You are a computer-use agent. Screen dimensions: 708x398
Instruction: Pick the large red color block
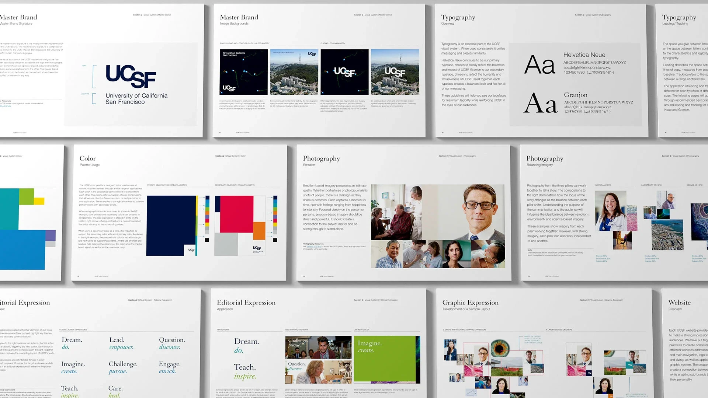pyautogui.click(x=236, y=214)
